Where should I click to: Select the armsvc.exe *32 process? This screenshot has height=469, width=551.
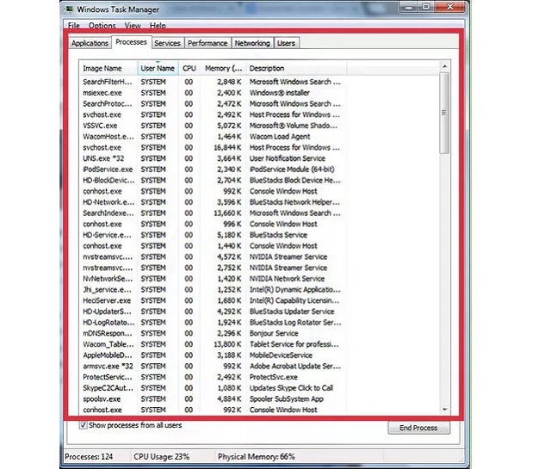pyautogui.click(x=213, y=366)
